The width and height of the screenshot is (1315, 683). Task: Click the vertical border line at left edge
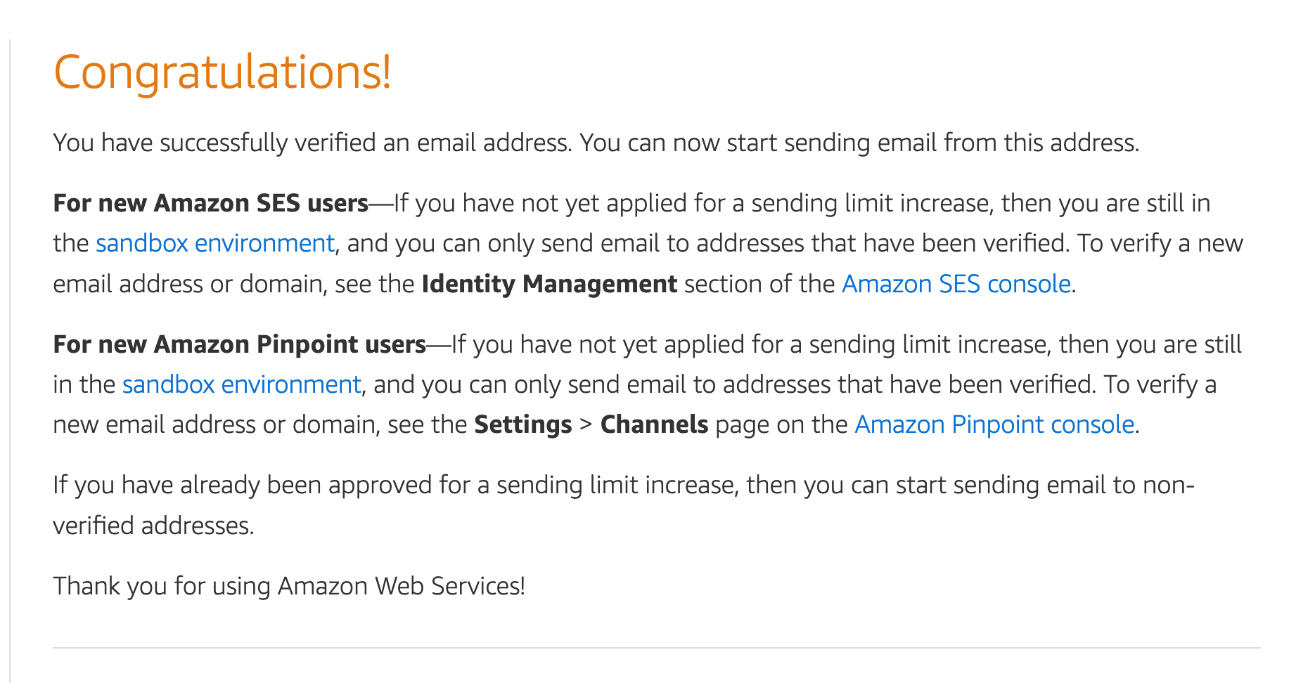click(10, 351)
